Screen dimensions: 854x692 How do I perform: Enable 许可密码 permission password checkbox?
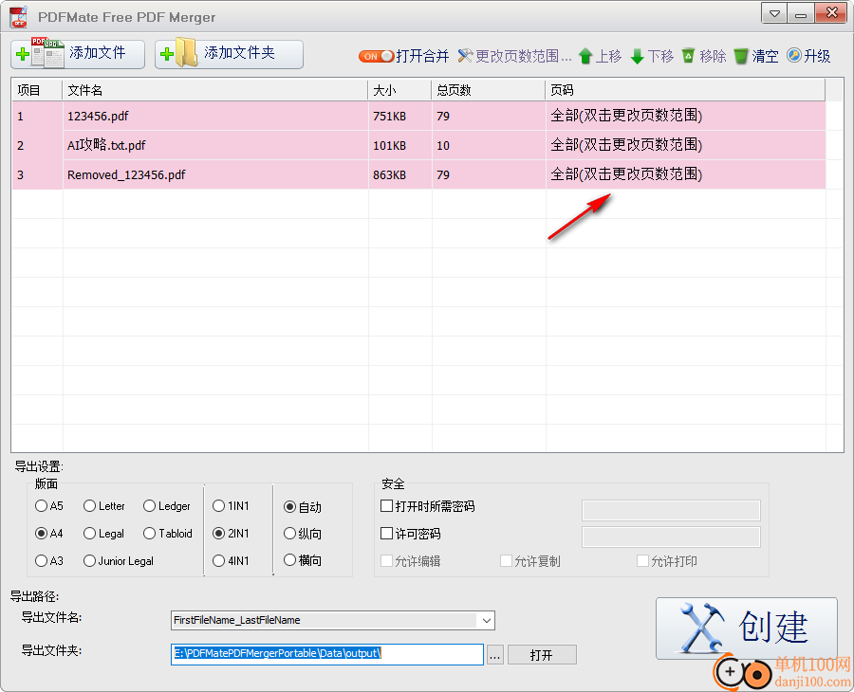click(x=387, y=533)
